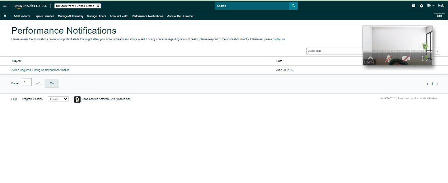Open the Listing Removed from Amazon notification
Image resolution: width=448 pixels, height=183 pixels.
click(x=40, y=70)
